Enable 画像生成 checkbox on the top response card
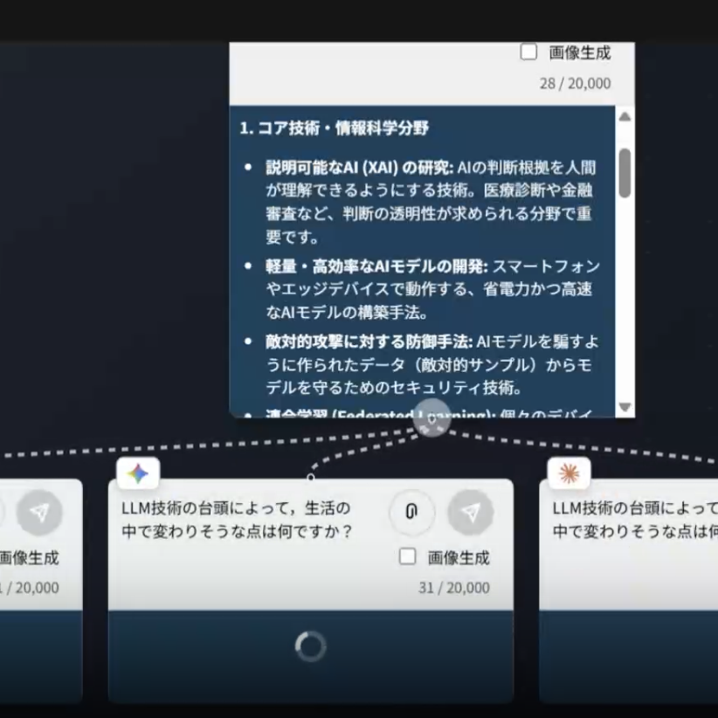The image size is (718, 718). 528,52
